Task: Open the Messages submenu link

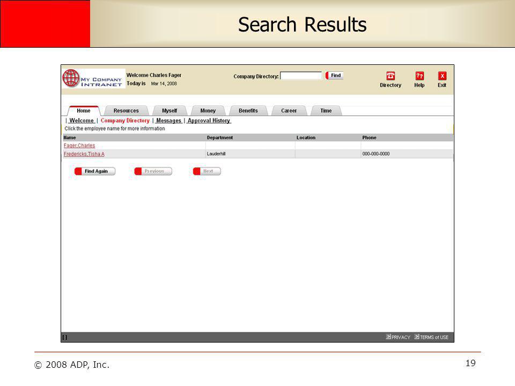Action: point(169,121)
